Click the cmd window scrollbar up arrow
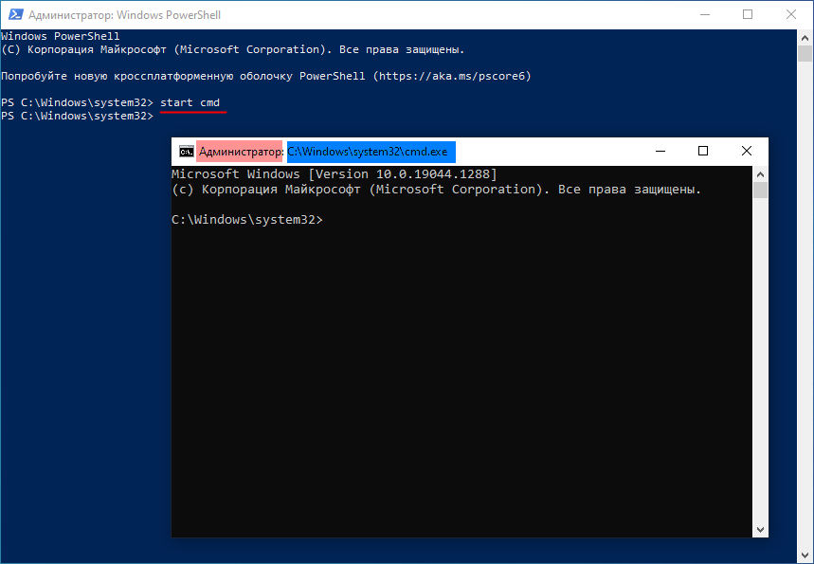The image size is (814, 564). 761,174
